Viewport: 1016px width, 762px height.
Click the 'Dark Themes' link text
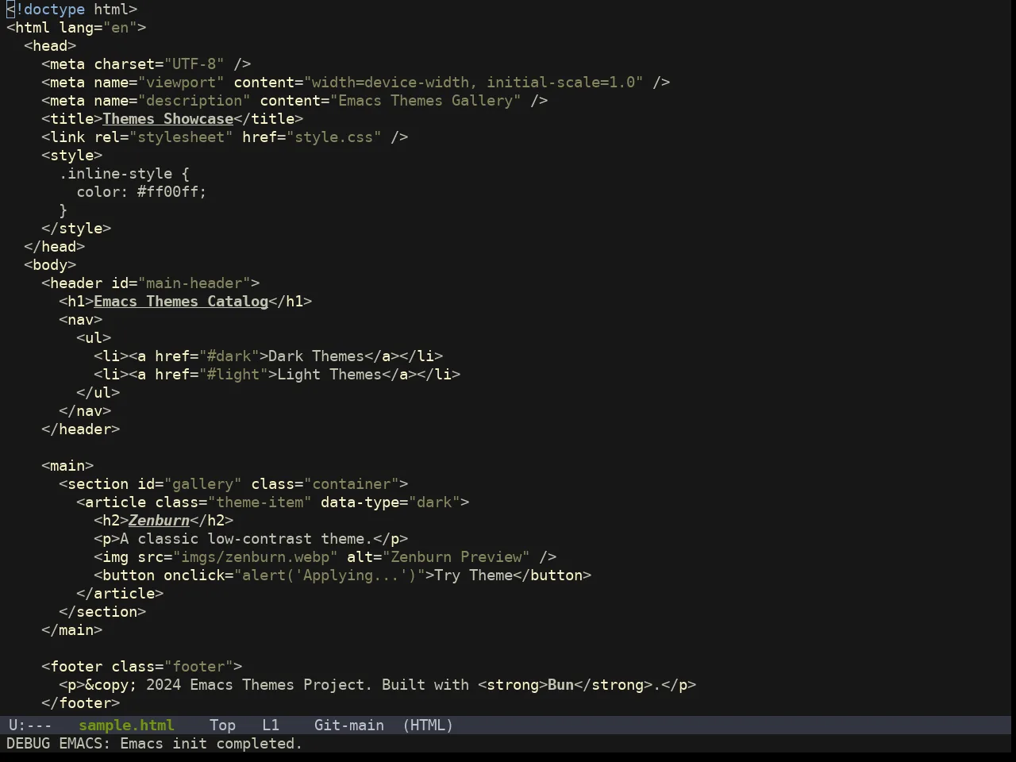[317, 356]
